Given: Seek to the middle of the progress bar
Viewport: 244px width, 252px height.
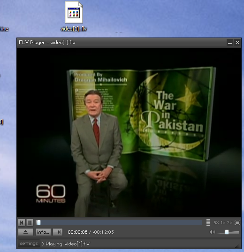Looking at the screenshot, I should (119, 222).
